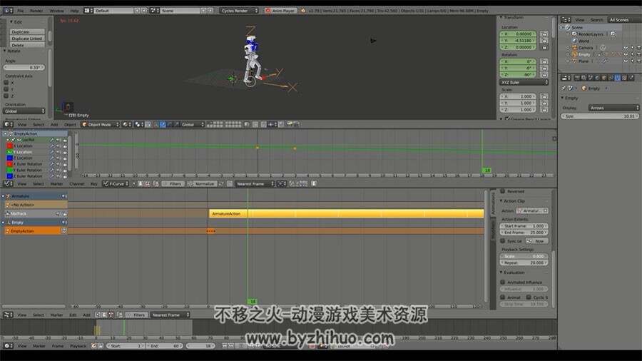This screenshot has width=642, height=361.
Task: Click the Camera object icon in the outliner
Action: point(574,48)
